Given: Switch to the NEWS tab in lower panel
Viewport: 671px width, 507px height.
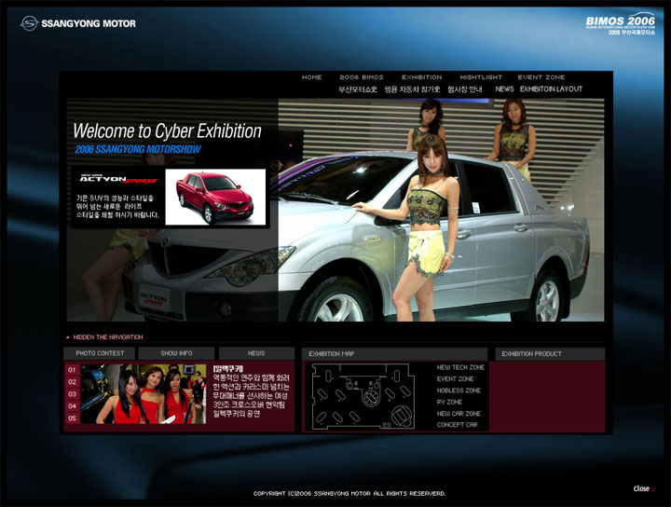Looking at the screenshot, I should pyautogui.click(x=256, y=353).
